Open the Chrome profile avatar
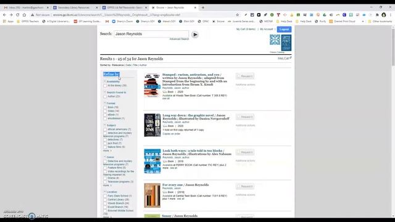 pos(384,15)
